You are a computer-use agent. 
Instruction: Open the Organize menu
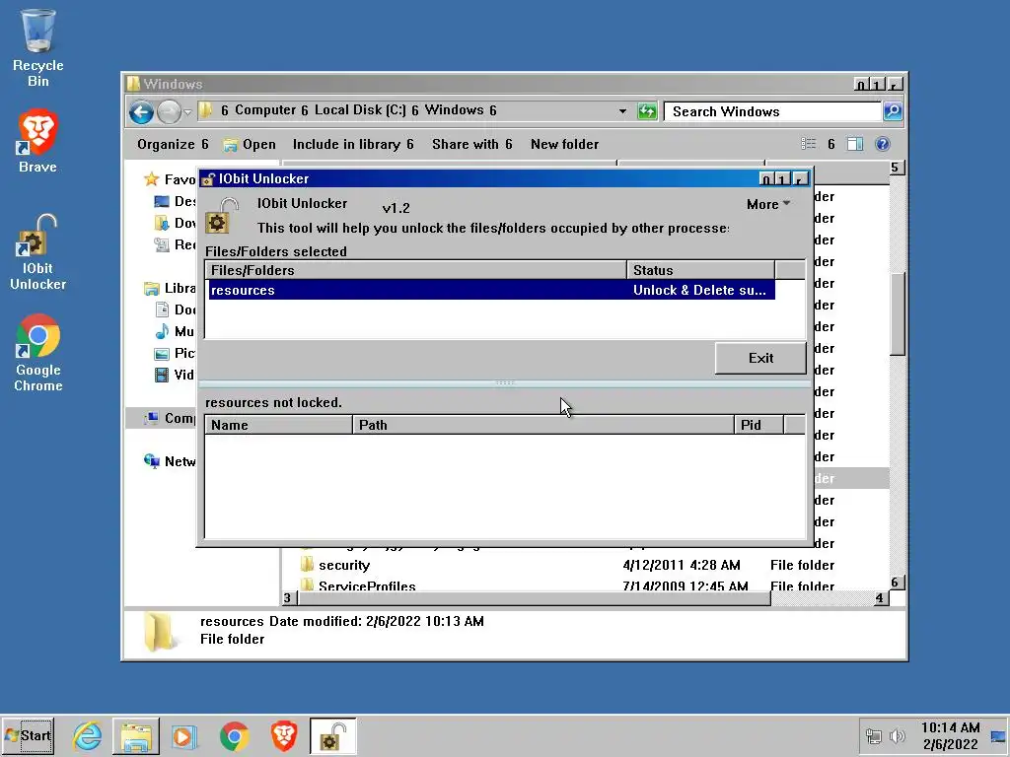click(173, 144)
